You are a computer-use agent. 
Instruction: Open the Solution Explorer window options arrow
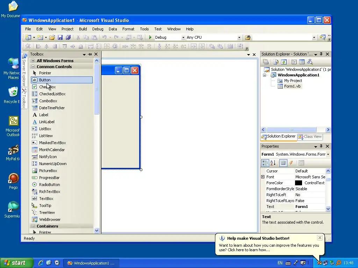pyautogui.click(x=316, y=54)
